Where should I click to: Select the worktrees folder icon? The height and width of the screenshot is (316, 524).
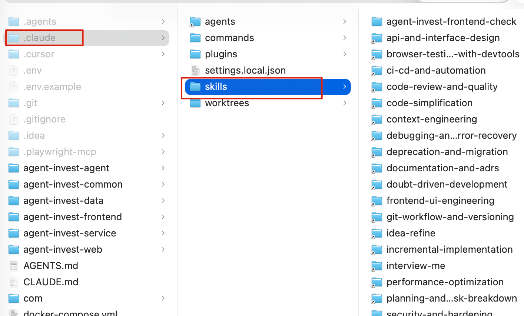coord(195,103)
